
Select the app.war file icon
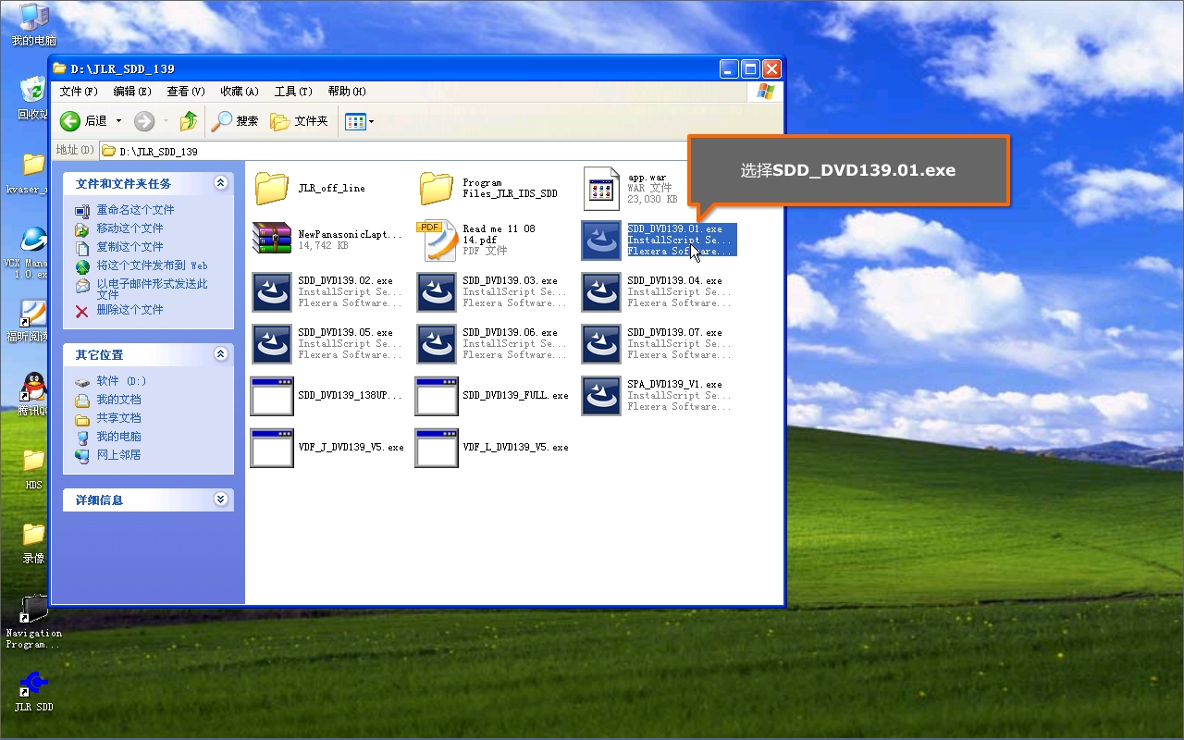pos(601,188)
